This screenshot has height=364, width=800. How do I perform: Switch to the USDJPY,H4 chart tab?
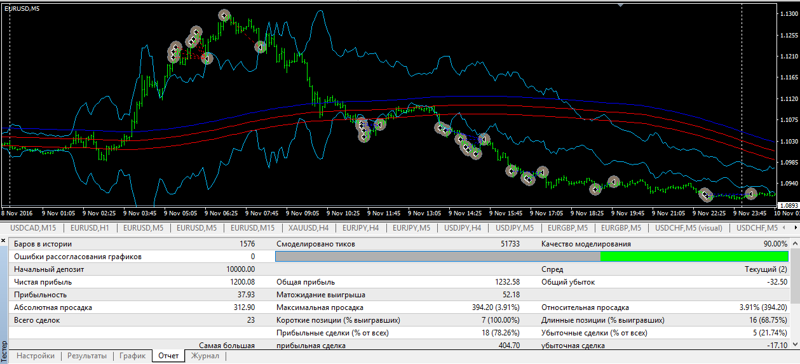pos(463,227)
